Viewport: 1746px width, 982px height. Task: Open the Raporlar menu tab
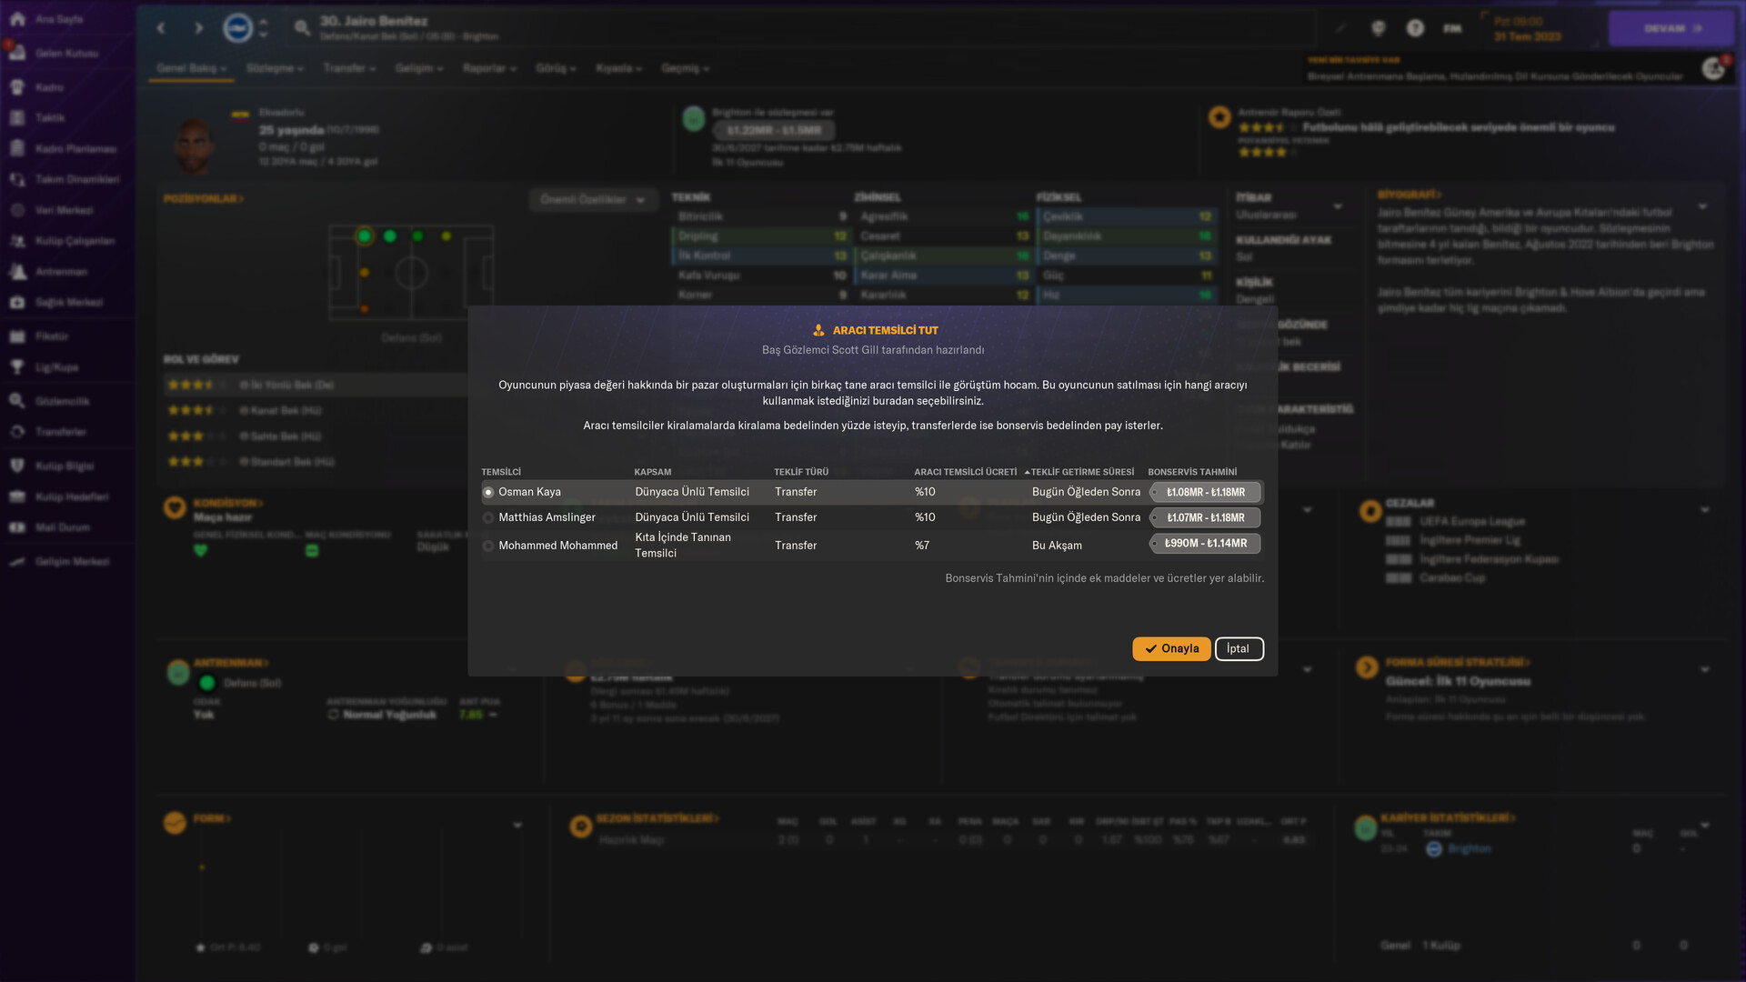point(488,68)
